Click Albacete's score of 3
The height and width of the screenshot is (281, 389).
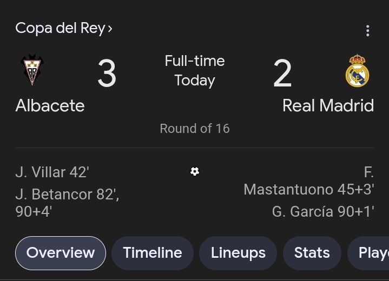107,73
